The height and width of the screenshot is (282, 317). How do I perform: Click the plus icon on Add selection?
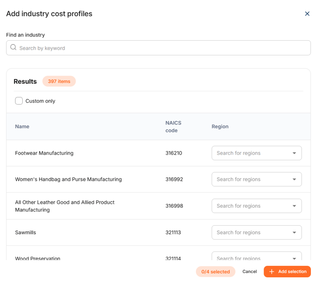coord(272,272)
